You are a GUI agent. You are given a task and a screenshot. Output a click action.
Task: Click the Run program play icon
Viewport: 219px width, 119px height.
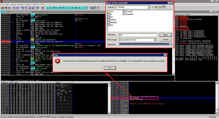(14, 8)
